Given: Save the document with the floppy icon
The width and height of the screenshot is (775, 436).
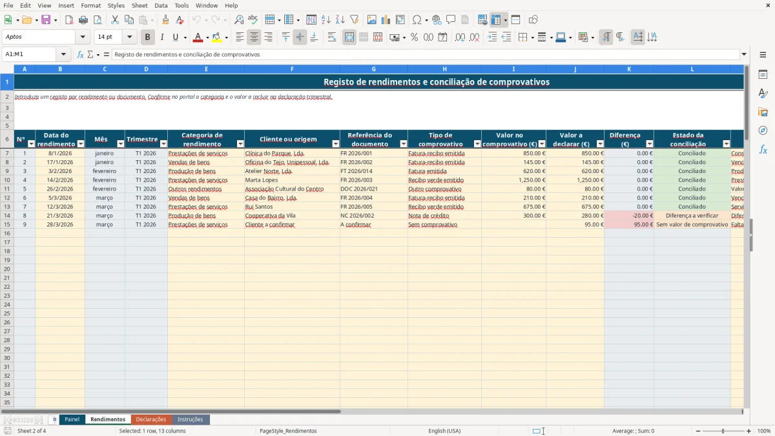Looking at the screenshot, I should 46,20.
